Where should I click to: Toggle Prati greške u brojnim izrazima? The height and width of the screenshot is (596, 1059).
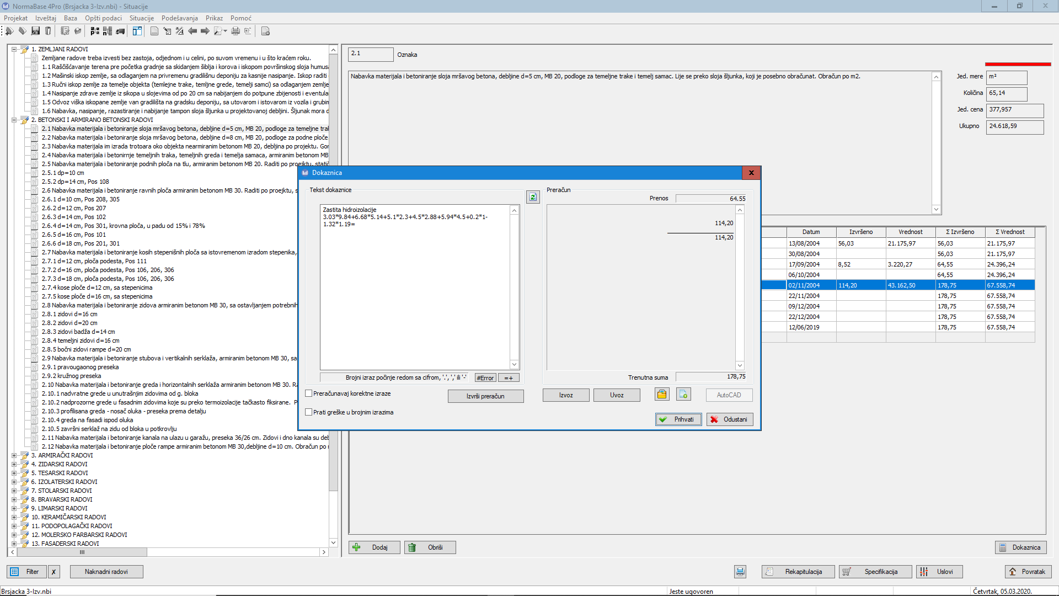309,412
